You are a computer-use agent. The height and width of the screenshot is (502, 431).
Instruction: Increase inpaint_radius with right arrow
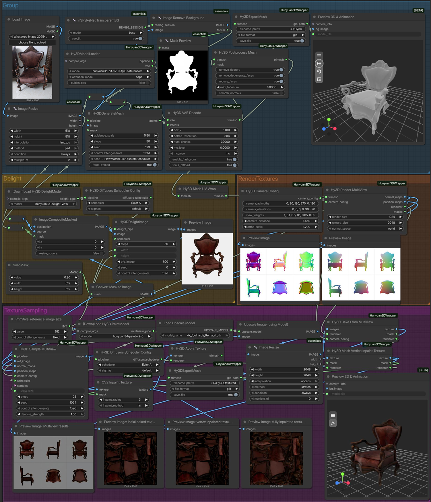[146, 400]
